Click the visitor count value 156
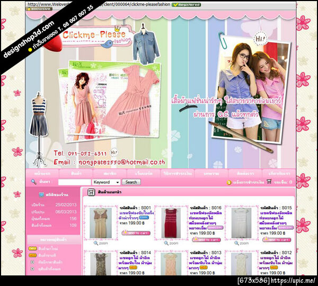The width and height of the screenshot is (318, 286). pos(73,219)
